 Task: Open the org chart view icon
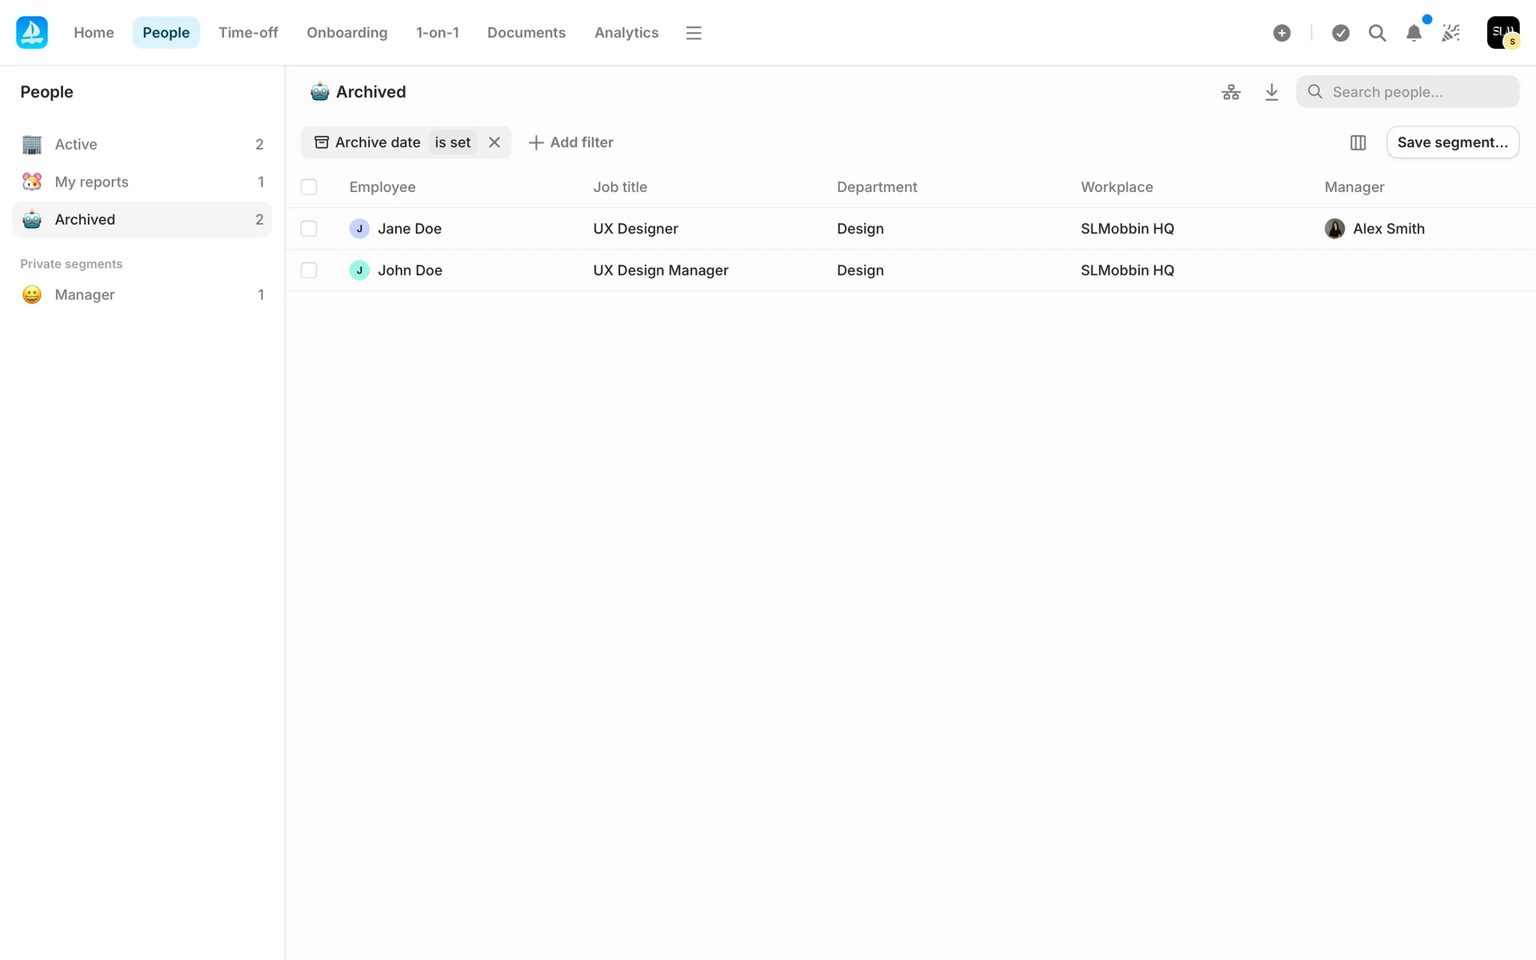[1230, 92]
